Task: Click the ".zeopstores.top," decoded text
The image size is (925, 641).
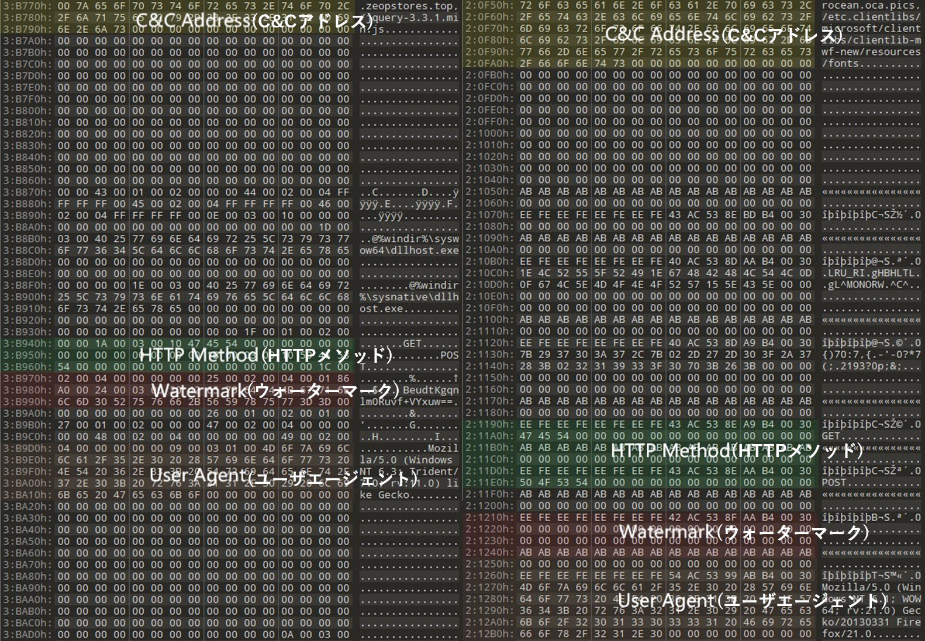Action: click(x=409, y=6)
